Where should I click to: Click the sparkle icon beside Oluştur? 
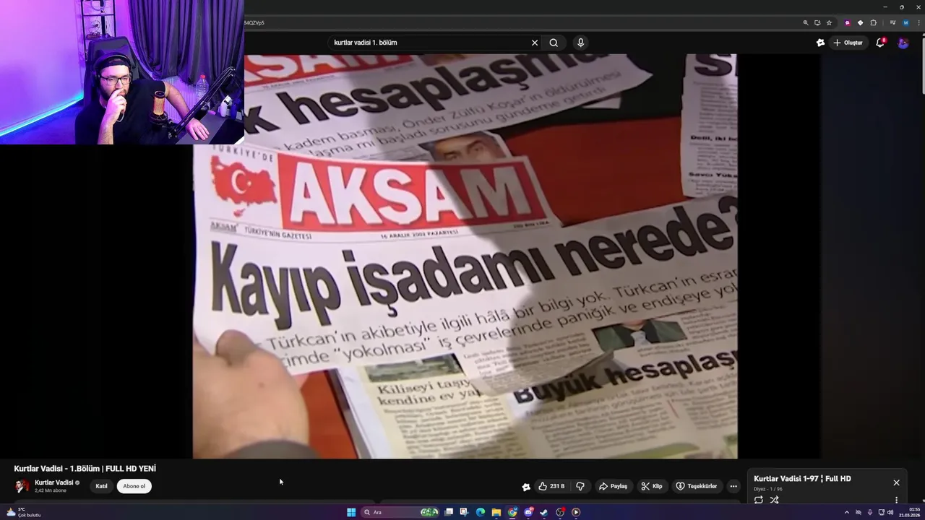820,43
